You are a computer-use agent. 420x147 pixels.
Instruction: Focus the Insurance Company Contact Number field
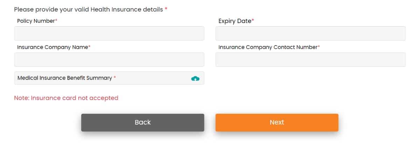[310, 60]
